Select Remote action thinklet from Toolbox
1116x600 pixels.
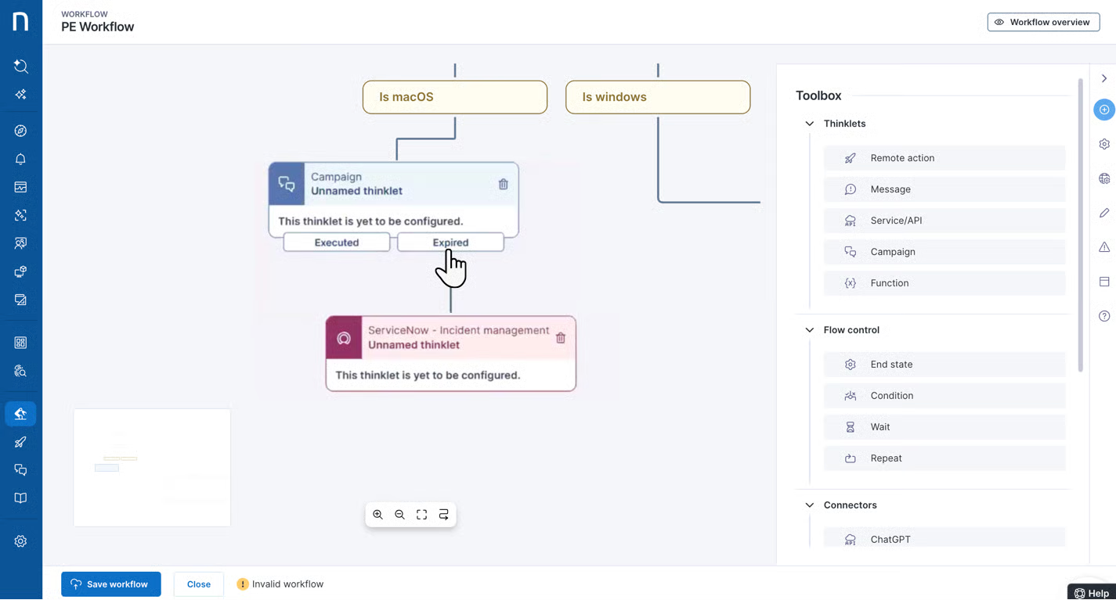tap(944, 158)
